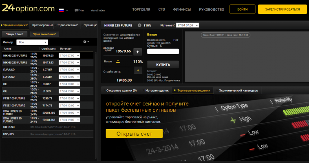Open the info icon next to NIKKEI 225 FUTURE

coord(139,25)
